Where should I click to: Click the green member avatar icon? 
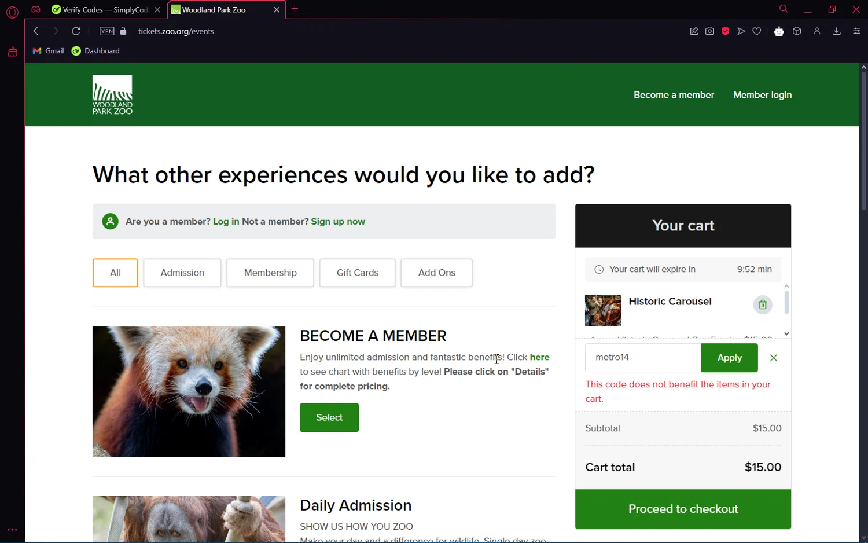(111, 221)
